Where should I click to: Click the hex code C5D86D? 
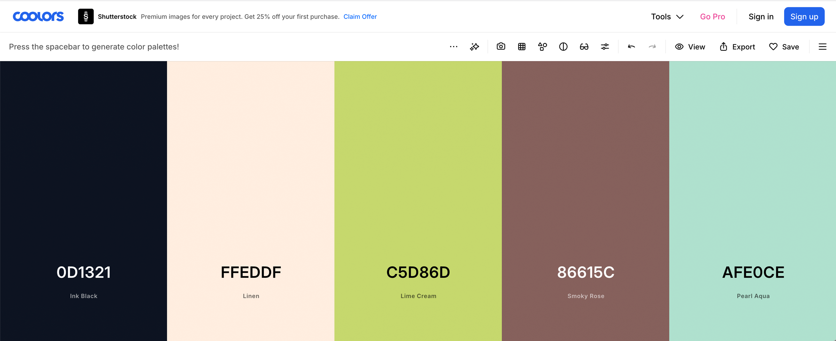point(418,272)
